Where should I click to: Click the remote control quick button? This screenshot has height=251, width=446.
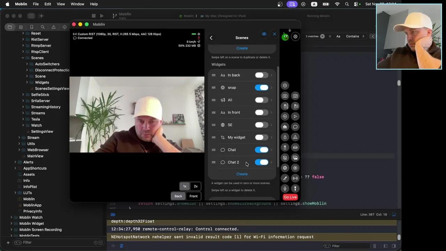[x=285, y=147]
